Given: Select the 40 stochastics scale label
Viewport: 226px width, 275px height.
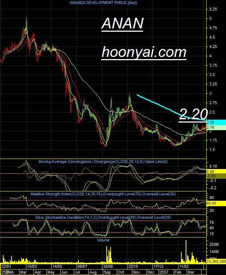Looking at the screenshot, I should (x=212, y=228).
